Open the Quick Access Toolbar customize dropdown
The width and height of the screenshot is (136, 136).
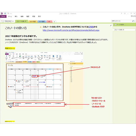point(11,14)
